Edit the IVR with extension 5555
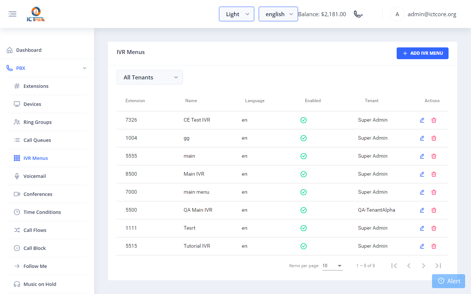This screenshot has width=471, height=294. pyautogui.click(x=422, y=156)
